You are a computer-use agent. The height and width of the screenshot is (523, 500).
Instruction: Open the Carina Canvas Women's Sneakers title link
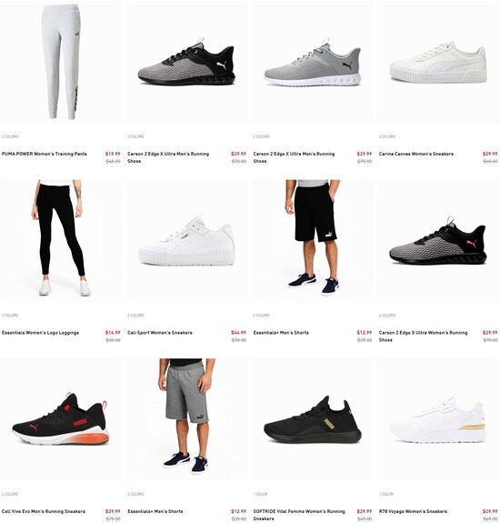tap(416, 154)
